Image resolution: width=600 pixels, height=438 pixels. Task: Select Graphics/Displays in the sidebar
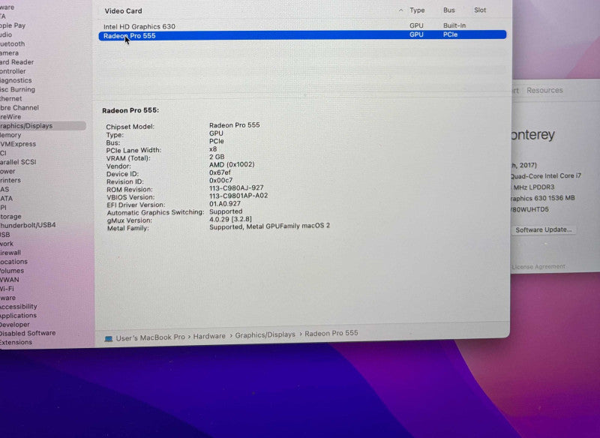[x=26, y=126]
